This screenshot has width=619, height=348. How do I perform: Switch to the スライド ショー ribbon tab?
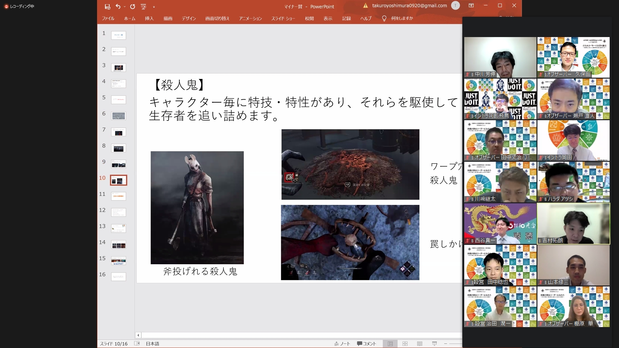point(283,18)
